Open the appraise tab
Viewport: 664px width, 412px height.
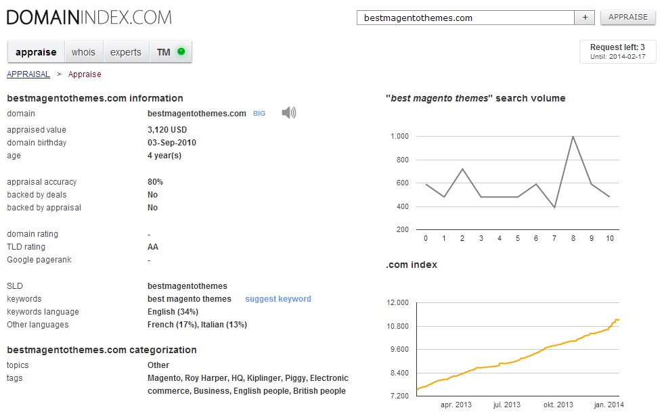pos(36,52)
